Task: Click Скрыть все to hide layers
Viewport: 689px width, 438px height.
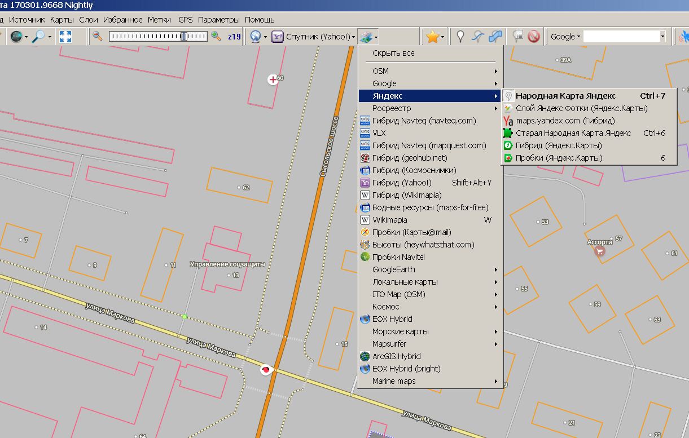Action: [393, 53]
